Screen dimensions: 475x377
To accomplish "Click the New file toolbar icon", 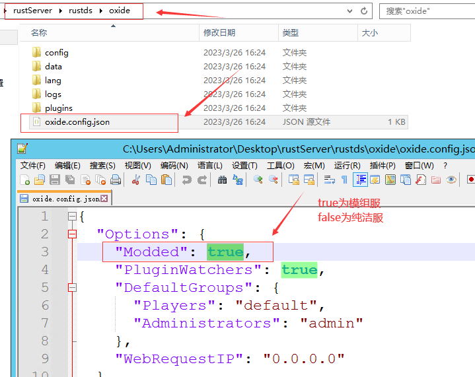I will tap(24, 180).
